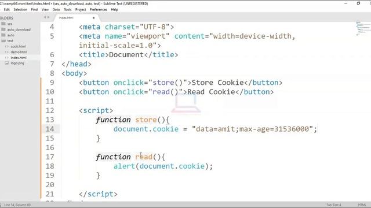Open the Selection menu
Image resolution: width=371 pixels, height=208 pixels.
[20, 10]
